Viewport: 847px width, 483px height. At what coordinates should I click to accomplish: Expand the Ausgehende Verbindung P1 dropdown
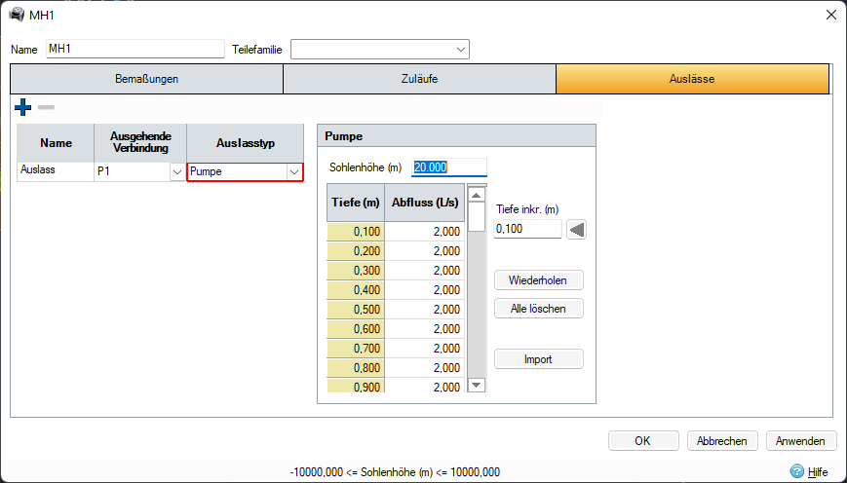click(176, 172)
